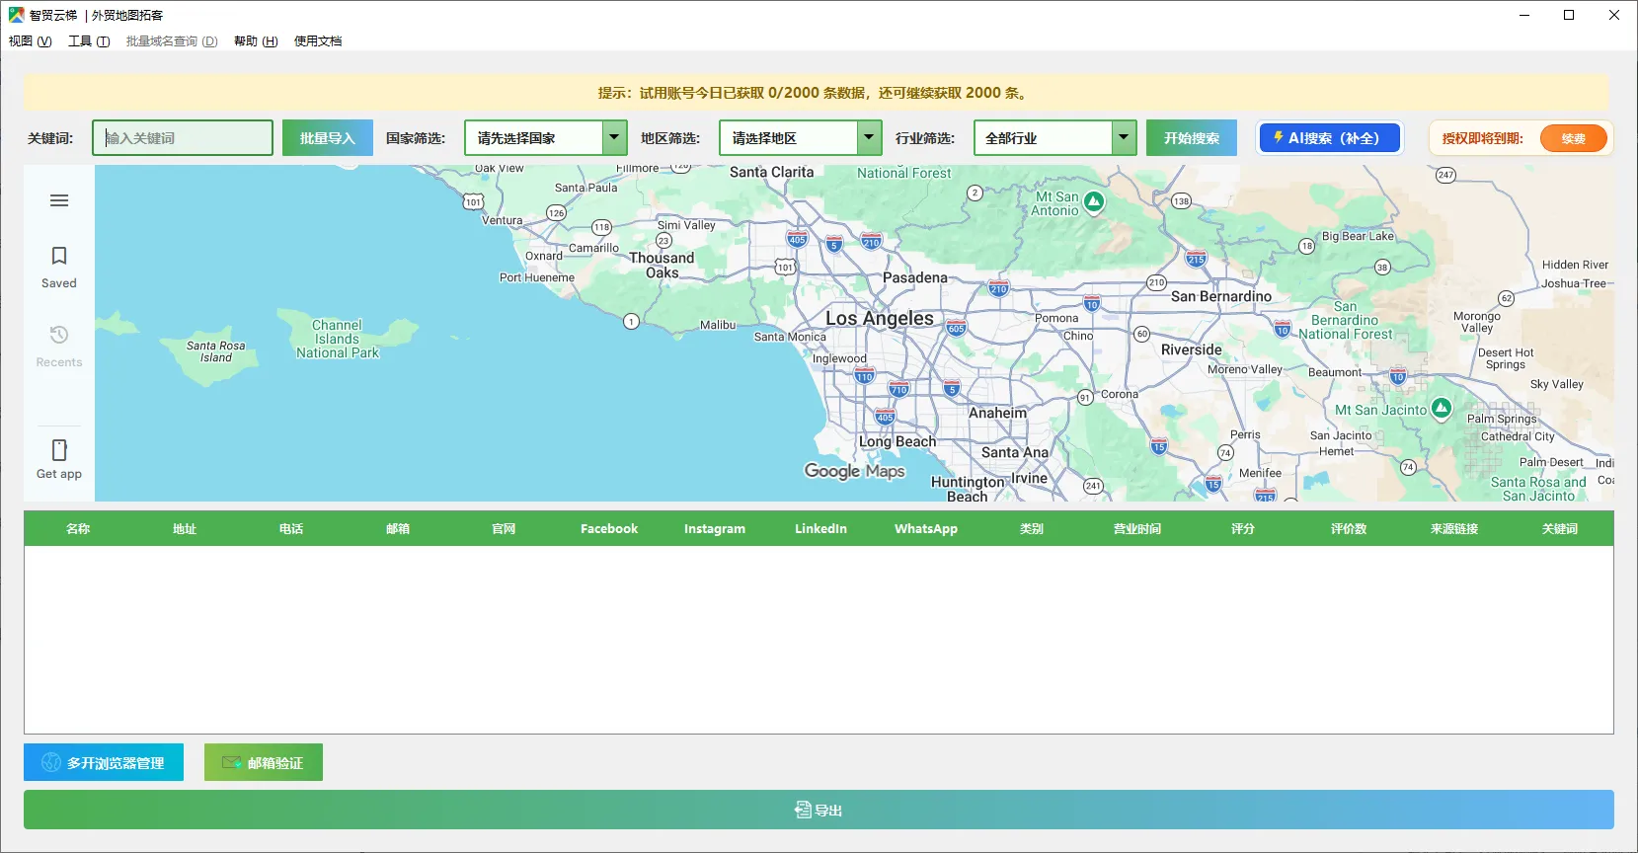Click the 关键词 column header in table
1638x853 pixels.
[x=1560, y=529]
